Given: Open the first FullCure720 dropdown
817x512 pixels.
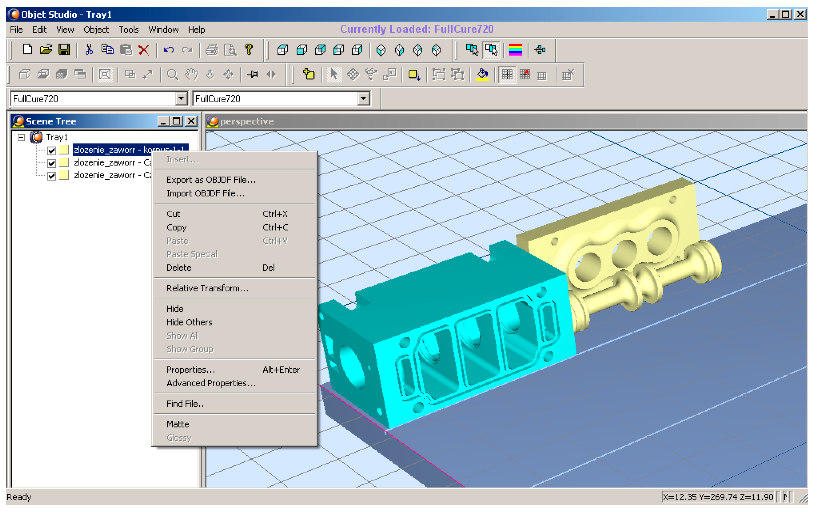Looking at the screenshot, I should [181, 99].
